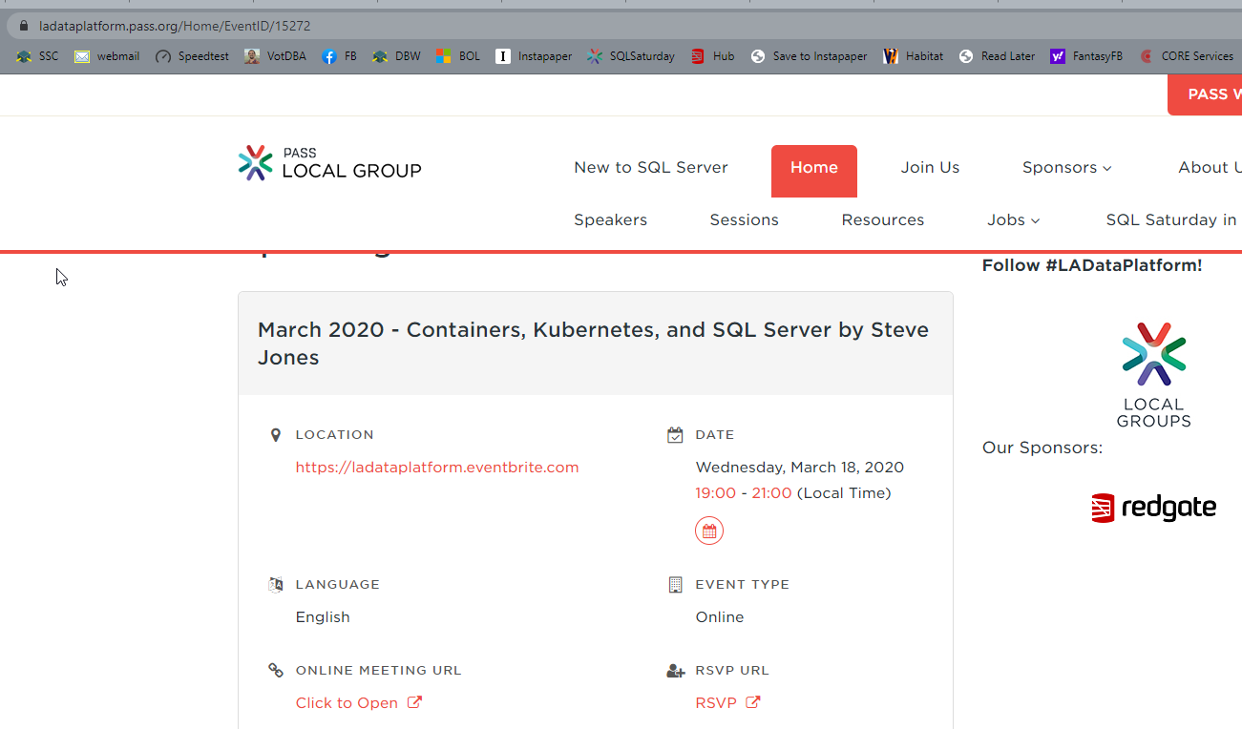Open the webmail bookmark
This screenshot has width=1242, height=729.
[x=107, y=56]
